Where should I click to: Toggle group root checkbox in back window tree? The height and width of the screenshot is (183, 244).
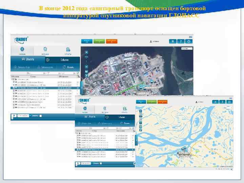14,79
